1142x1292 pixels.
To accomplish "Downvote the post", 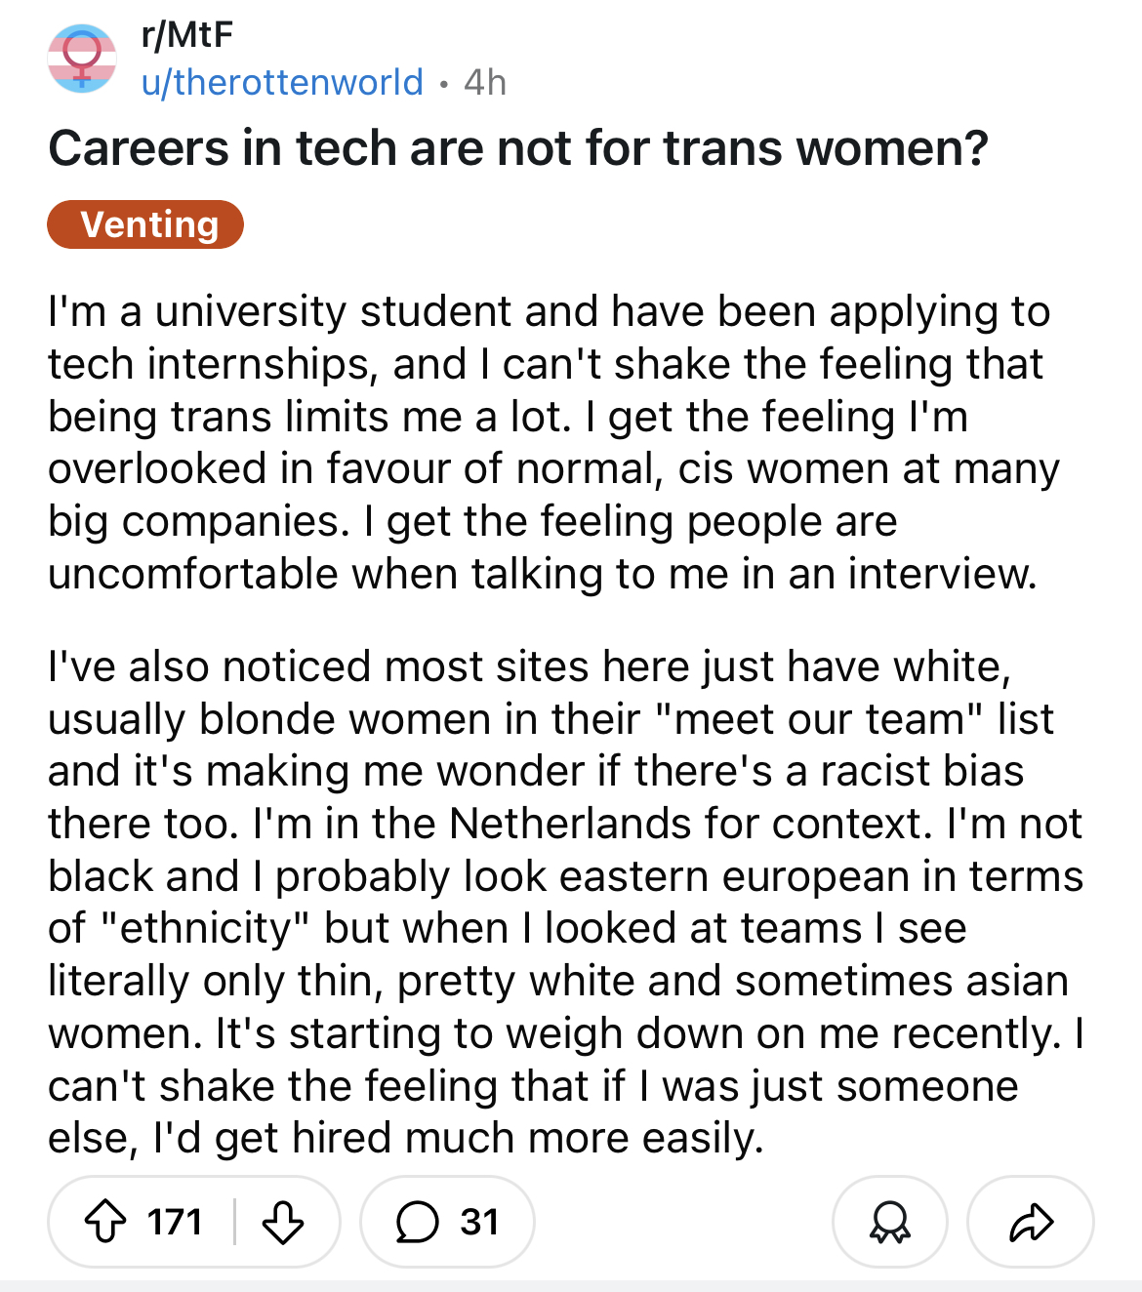I will click(x=283, y=1222).
